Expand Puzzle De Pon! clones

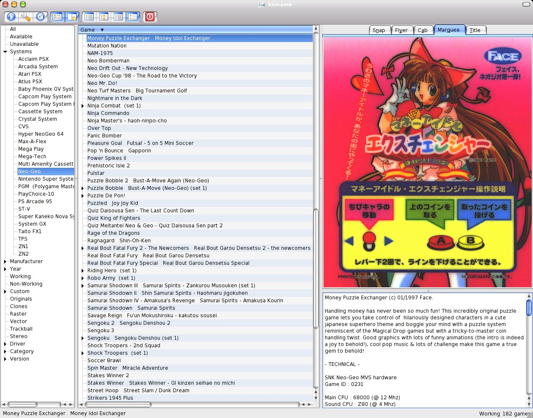click(x=83, y=196)
